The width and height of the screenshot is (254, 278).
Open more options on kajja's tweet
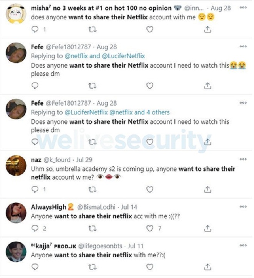(243, 245)
